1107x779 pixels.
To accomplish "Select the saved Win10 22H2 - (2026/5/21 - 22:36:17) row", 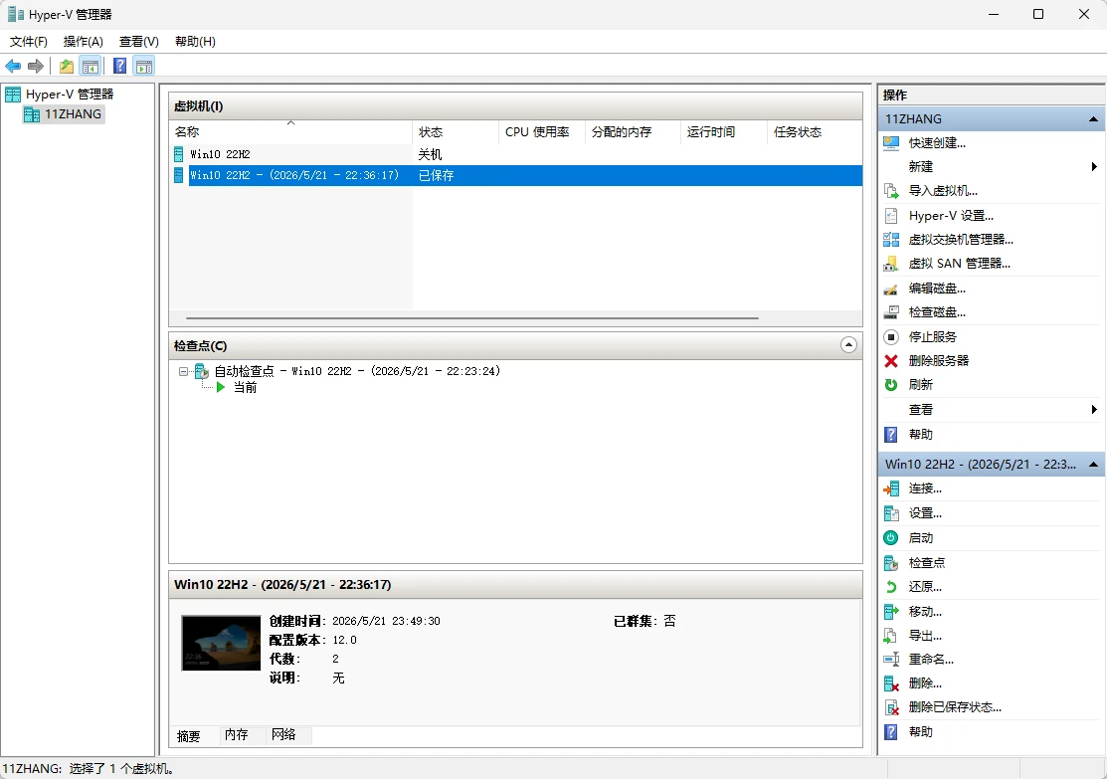I will [x=515, y=175].
